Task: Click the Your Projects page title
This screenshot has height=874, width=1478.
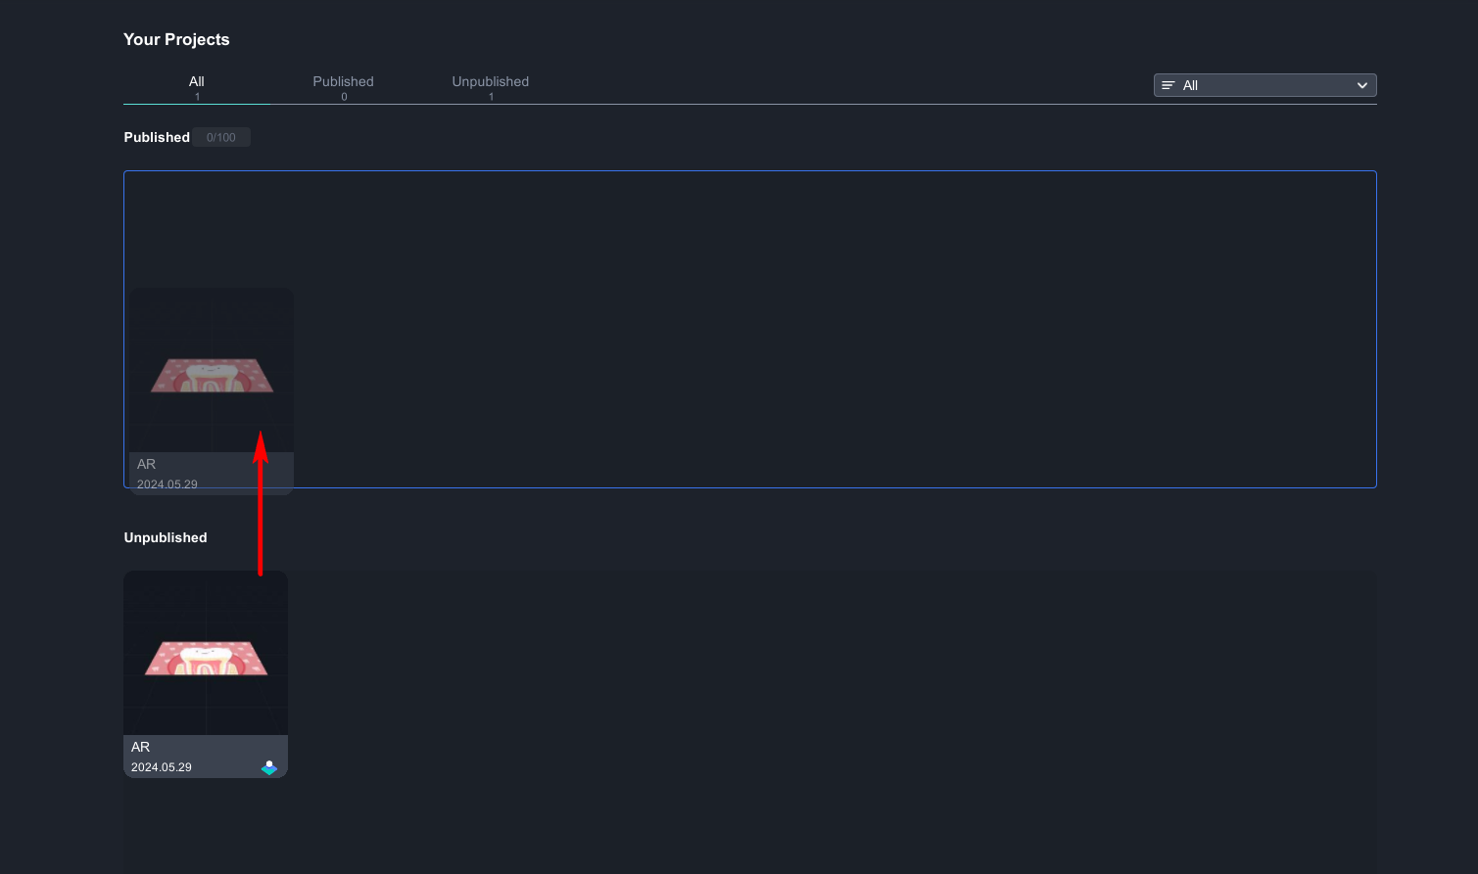Action: [176, 40]
